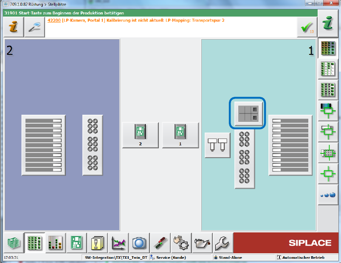Click the 17:03:31 time in status bar
This screenshot has height=263, width=341.
pyautogui.click(x=11, y=257)
